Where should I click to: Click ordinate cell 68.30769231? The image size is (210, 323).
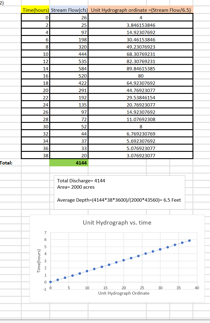click(x=141, y=54)
